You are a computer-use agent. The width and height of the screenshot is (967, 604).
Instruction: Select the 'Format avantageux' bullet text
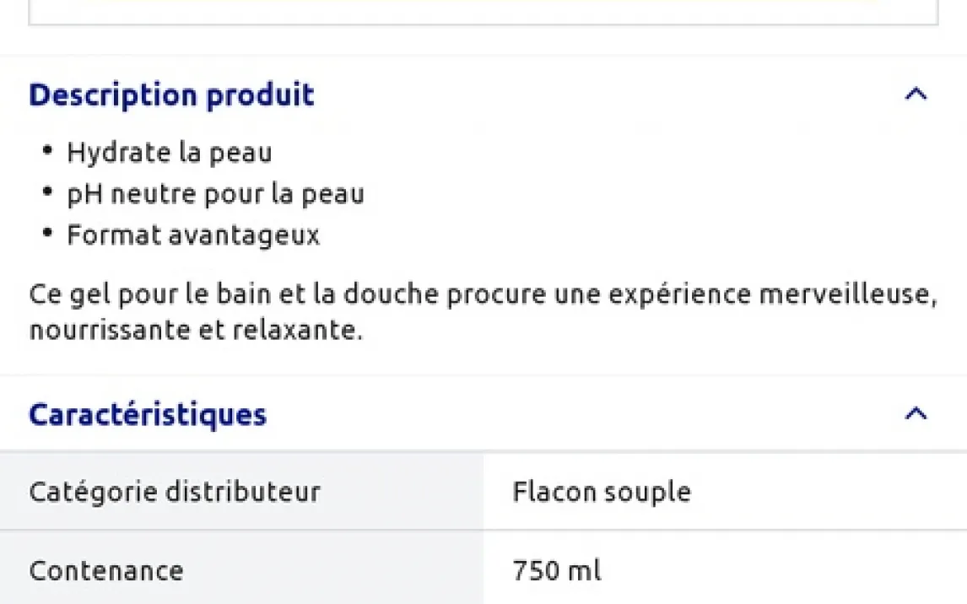coord(193,235)
